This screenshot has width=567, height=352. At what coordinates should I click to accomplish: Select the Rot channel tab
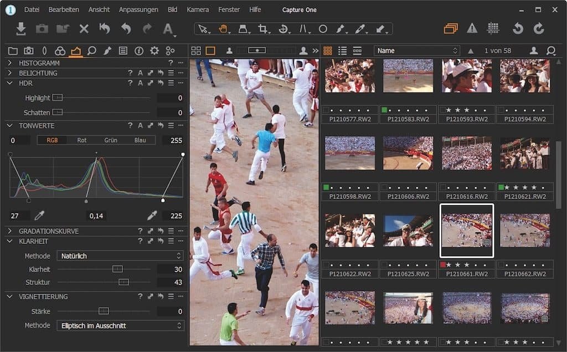(x=82, y=140)
